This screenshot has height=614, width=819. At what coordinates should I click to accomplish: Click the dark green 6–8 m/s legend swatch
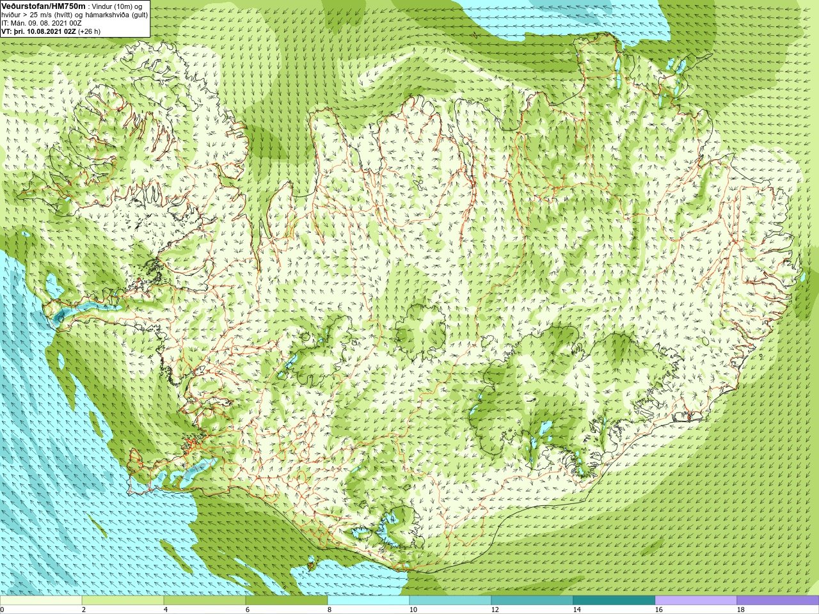pos(287,601)
